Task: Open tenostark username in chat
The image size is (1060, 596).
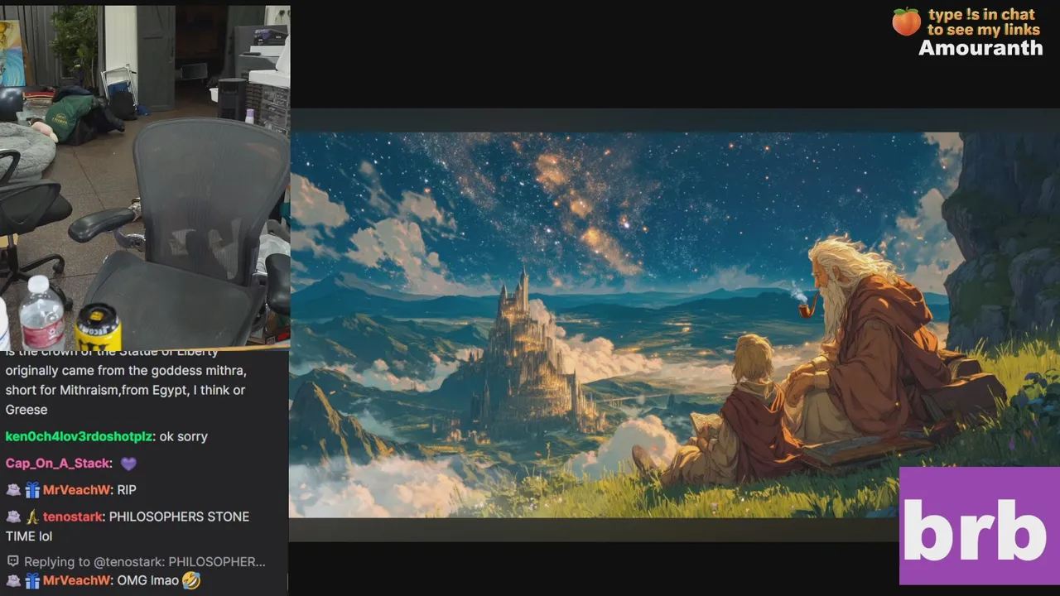Action: pyautogui.click(x=73, y=517)
